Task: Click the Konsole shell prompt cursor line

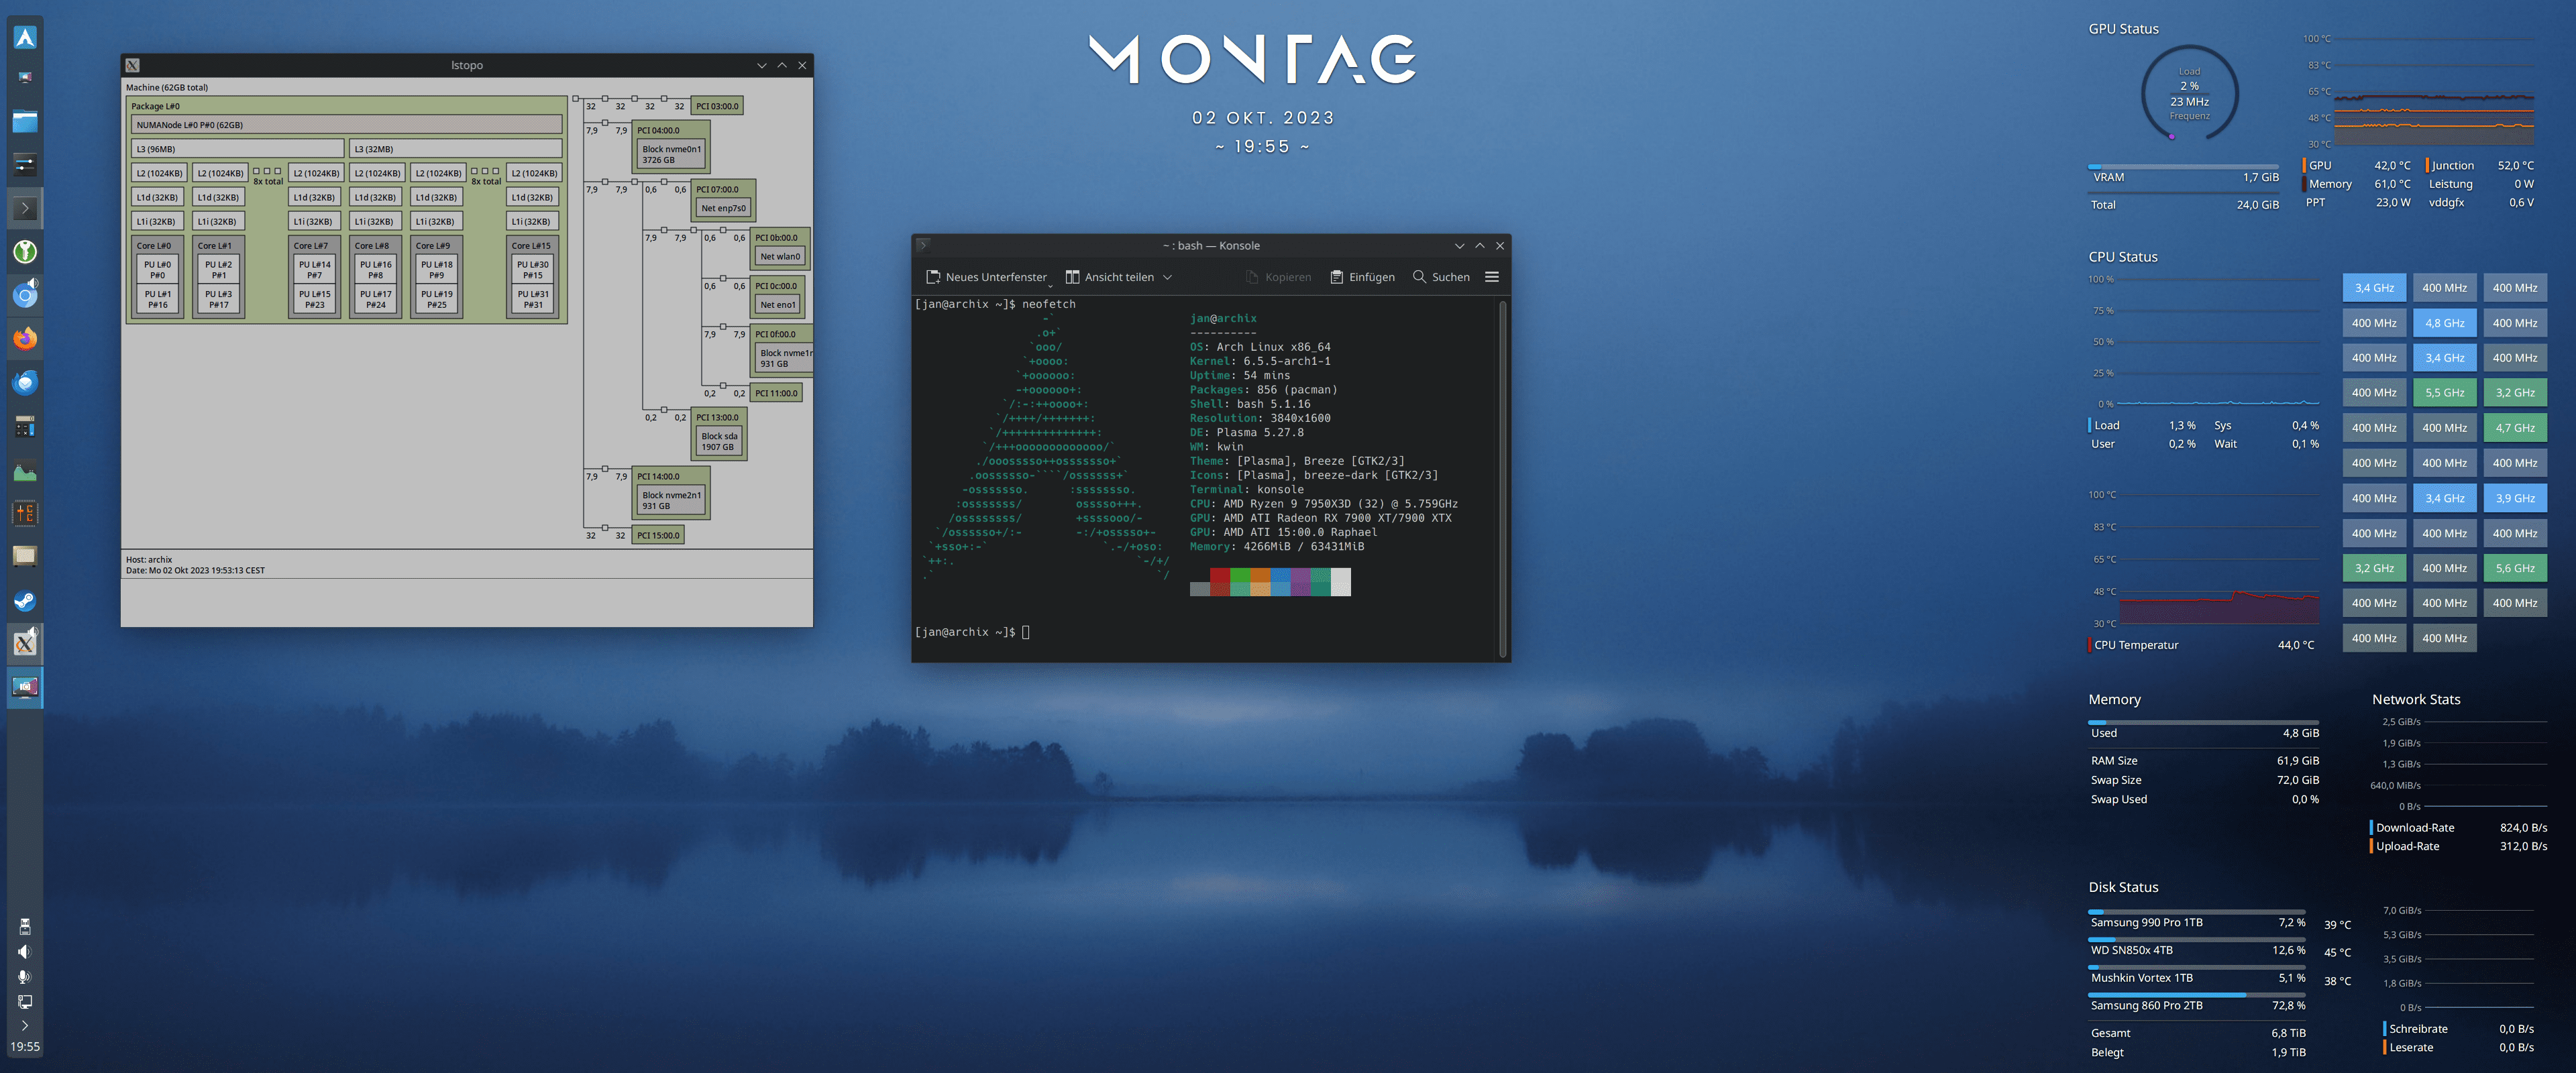Action: (972, 632)
